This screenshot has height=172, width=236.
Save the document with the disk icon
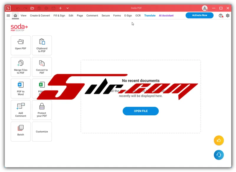[x=39, y=8]
